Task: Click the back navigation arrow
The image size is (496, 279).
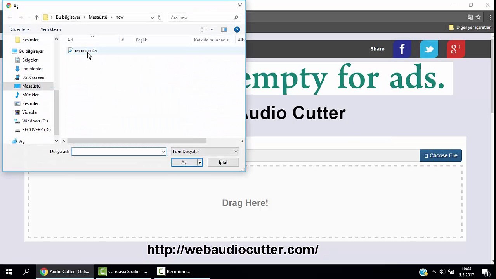Action: (10, 17)
